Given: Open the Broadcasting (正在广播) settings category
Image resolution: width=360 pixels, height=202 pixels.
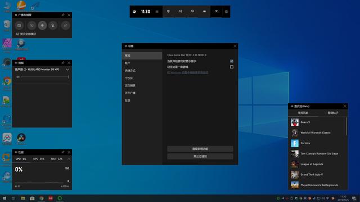Looking at the screenshot, I should pos(142,93).
